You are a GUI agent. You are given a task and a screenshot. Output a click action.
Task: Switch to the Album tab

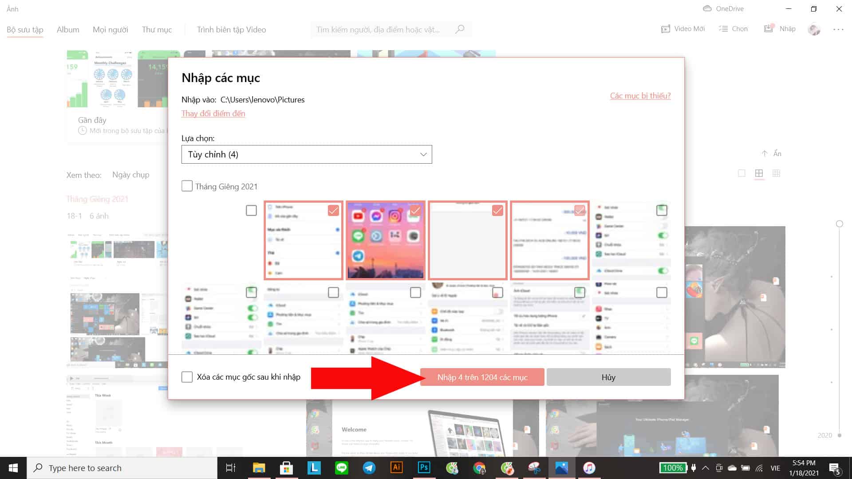[68, 30]
